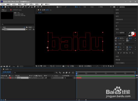138x101 pixels.
Task: Select the Horizontal Type tool
Action: pos(26,7)
